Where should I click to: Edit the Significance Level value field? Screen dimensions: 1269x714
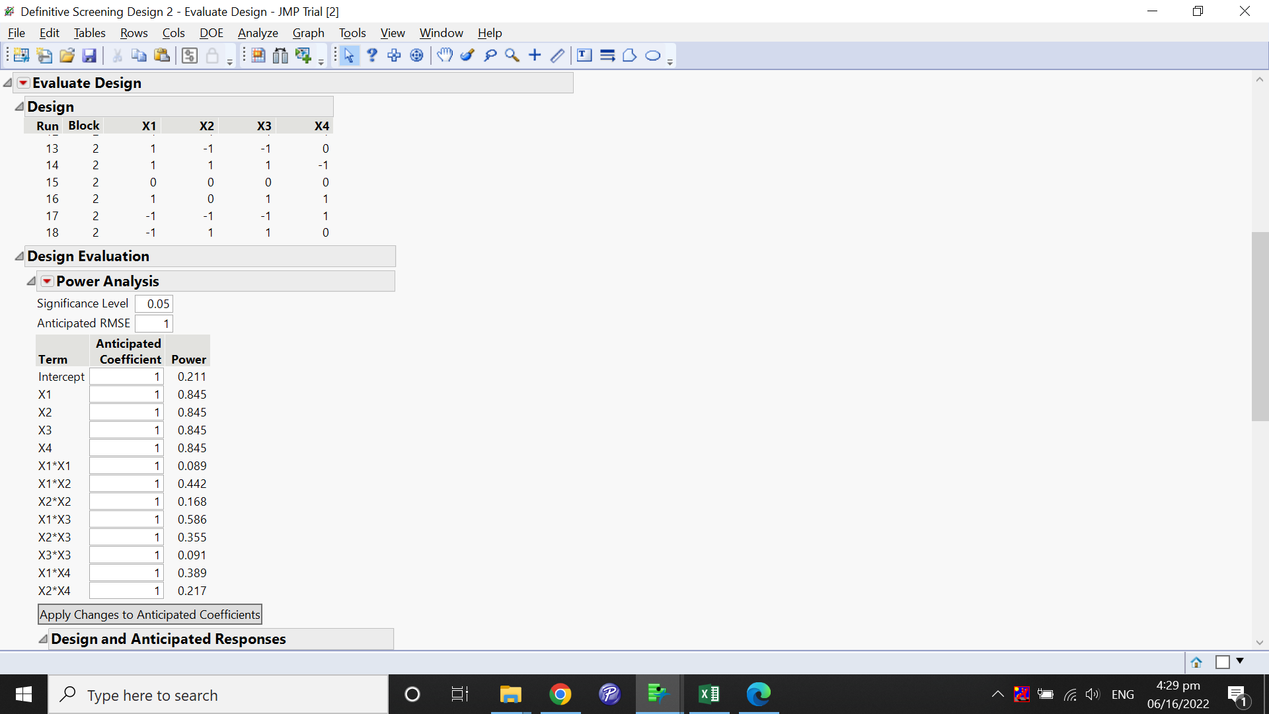coord(154,303)
